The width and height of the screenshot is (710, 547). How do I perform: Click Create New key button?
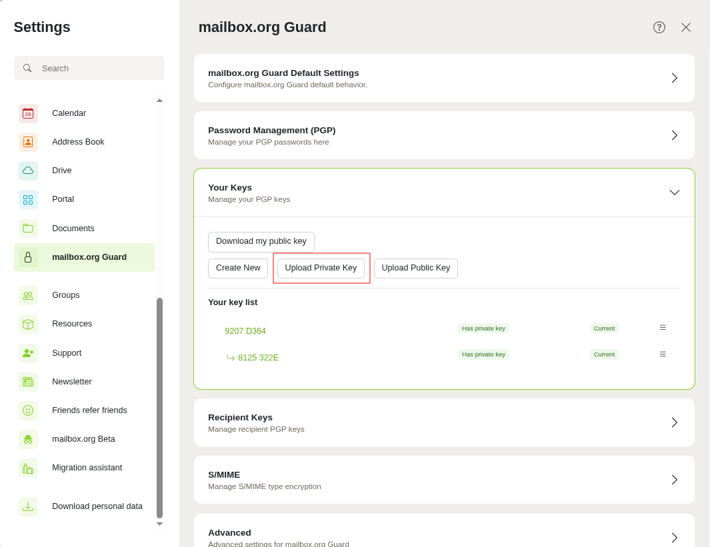(x=238, y=269)
